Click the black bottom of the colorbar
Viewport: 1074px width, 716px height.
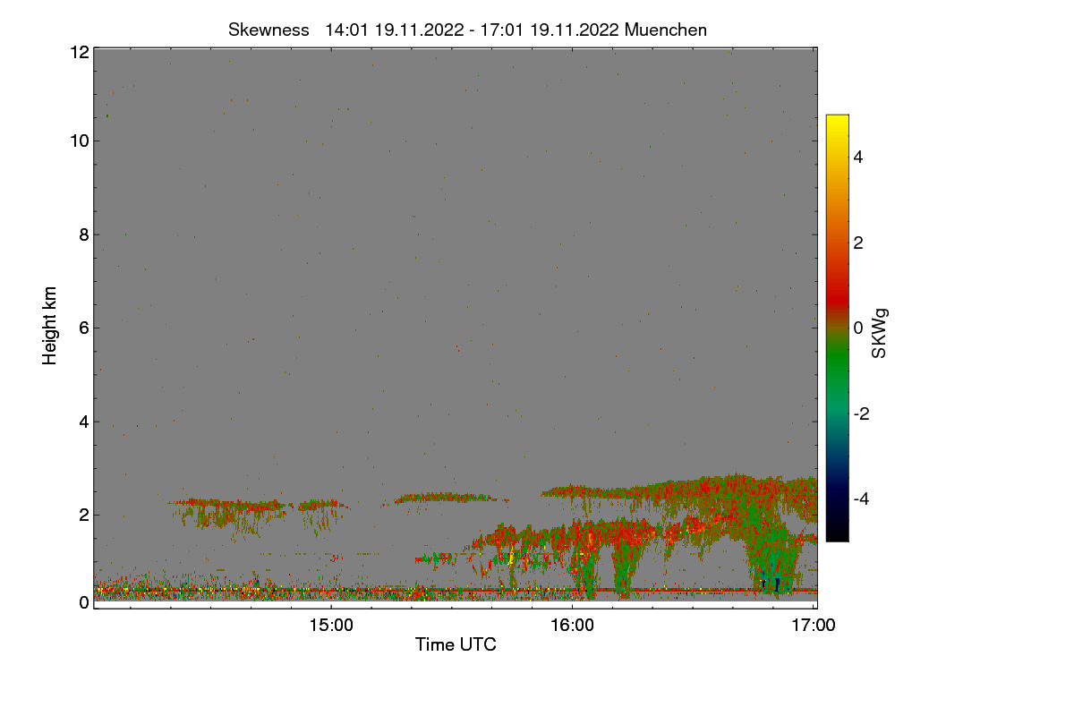click(x=837, y=533)
